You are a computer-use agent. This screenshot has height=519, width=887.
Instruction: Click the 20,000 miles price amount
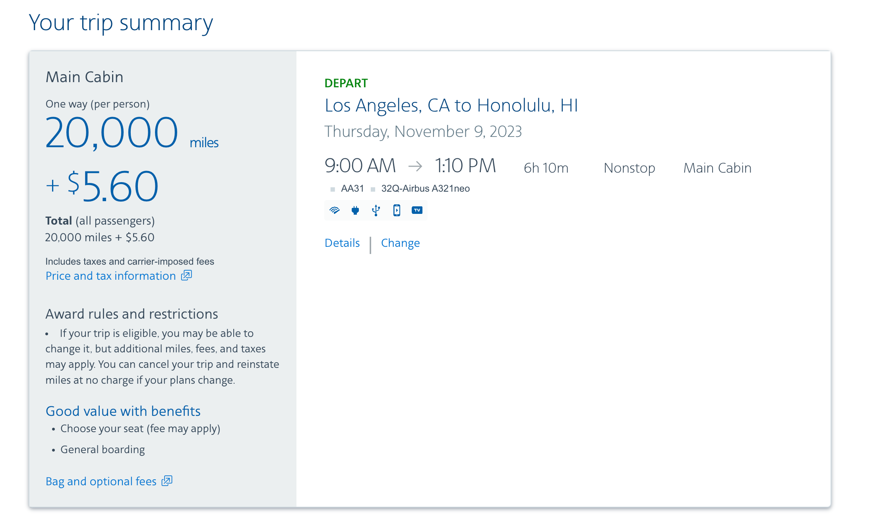click(112, 133)
